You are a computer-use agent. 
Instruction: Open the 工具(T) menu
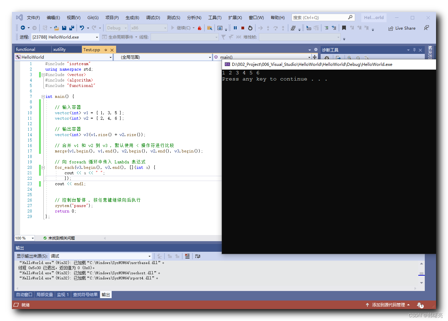[x=215, y=17]
